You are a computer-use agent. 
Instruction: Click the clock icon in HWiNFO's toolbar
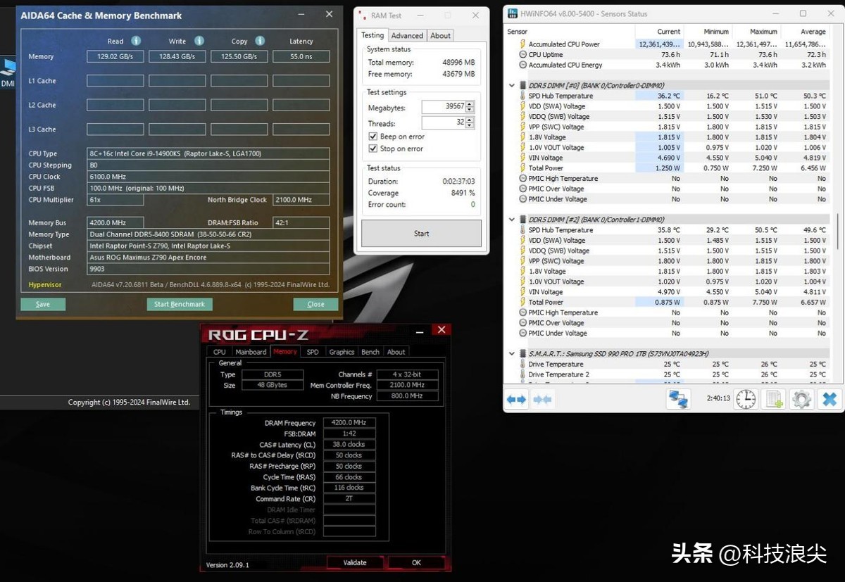coord(746,399)
